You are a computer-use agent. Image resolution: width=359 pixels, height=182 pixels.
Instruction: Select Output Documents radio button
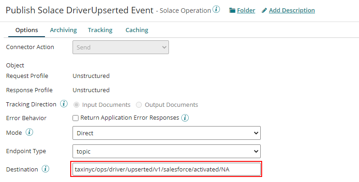click(x=139, y=105)
